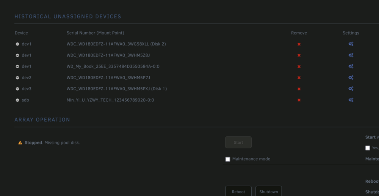Remove the WD_My_Book_25EE device entry
Image resolution: width=379 pixels, height=196 pixels.
pos(299,66)
